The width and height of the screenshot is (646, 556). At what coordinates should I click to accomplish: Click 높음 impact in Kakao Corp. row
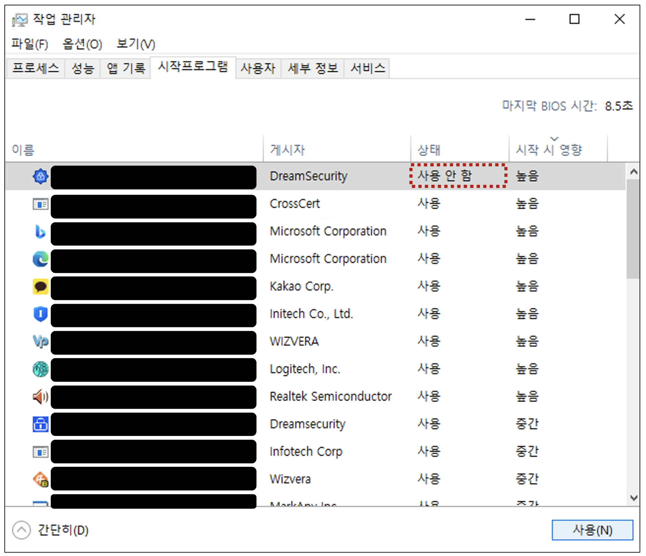coord(527,287)
